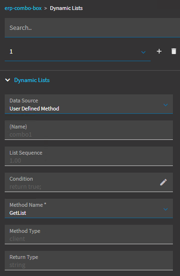Open the Data Source dropdown
Viewport: 180px width, 276px height.
tap(89, 104)
